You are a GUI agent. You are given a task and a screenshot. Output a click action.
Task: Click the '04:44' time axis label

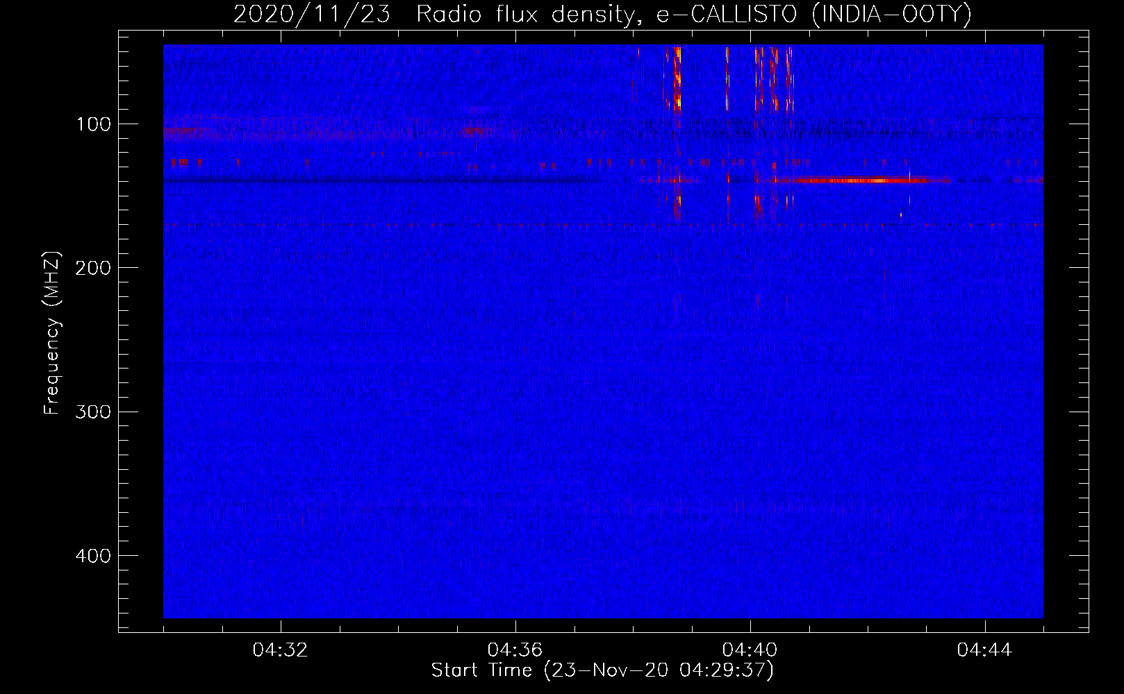coord(984,650)
